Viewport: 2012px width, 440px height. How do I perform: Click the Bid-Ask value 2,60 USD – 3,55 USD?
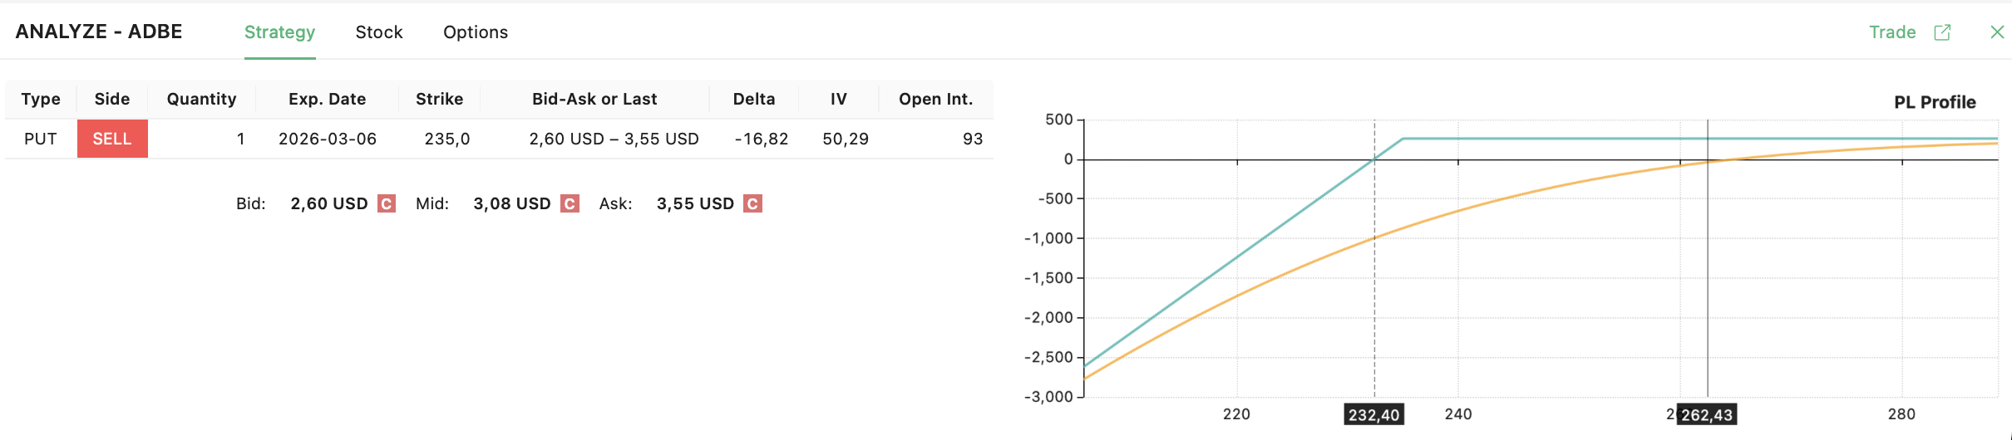coord(614,139)
